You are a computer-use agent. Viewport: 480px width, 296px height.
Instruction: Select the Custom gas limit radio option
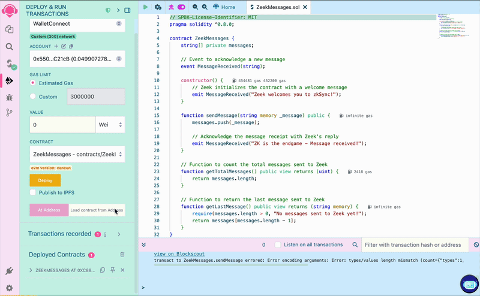[x=33, y=96]
